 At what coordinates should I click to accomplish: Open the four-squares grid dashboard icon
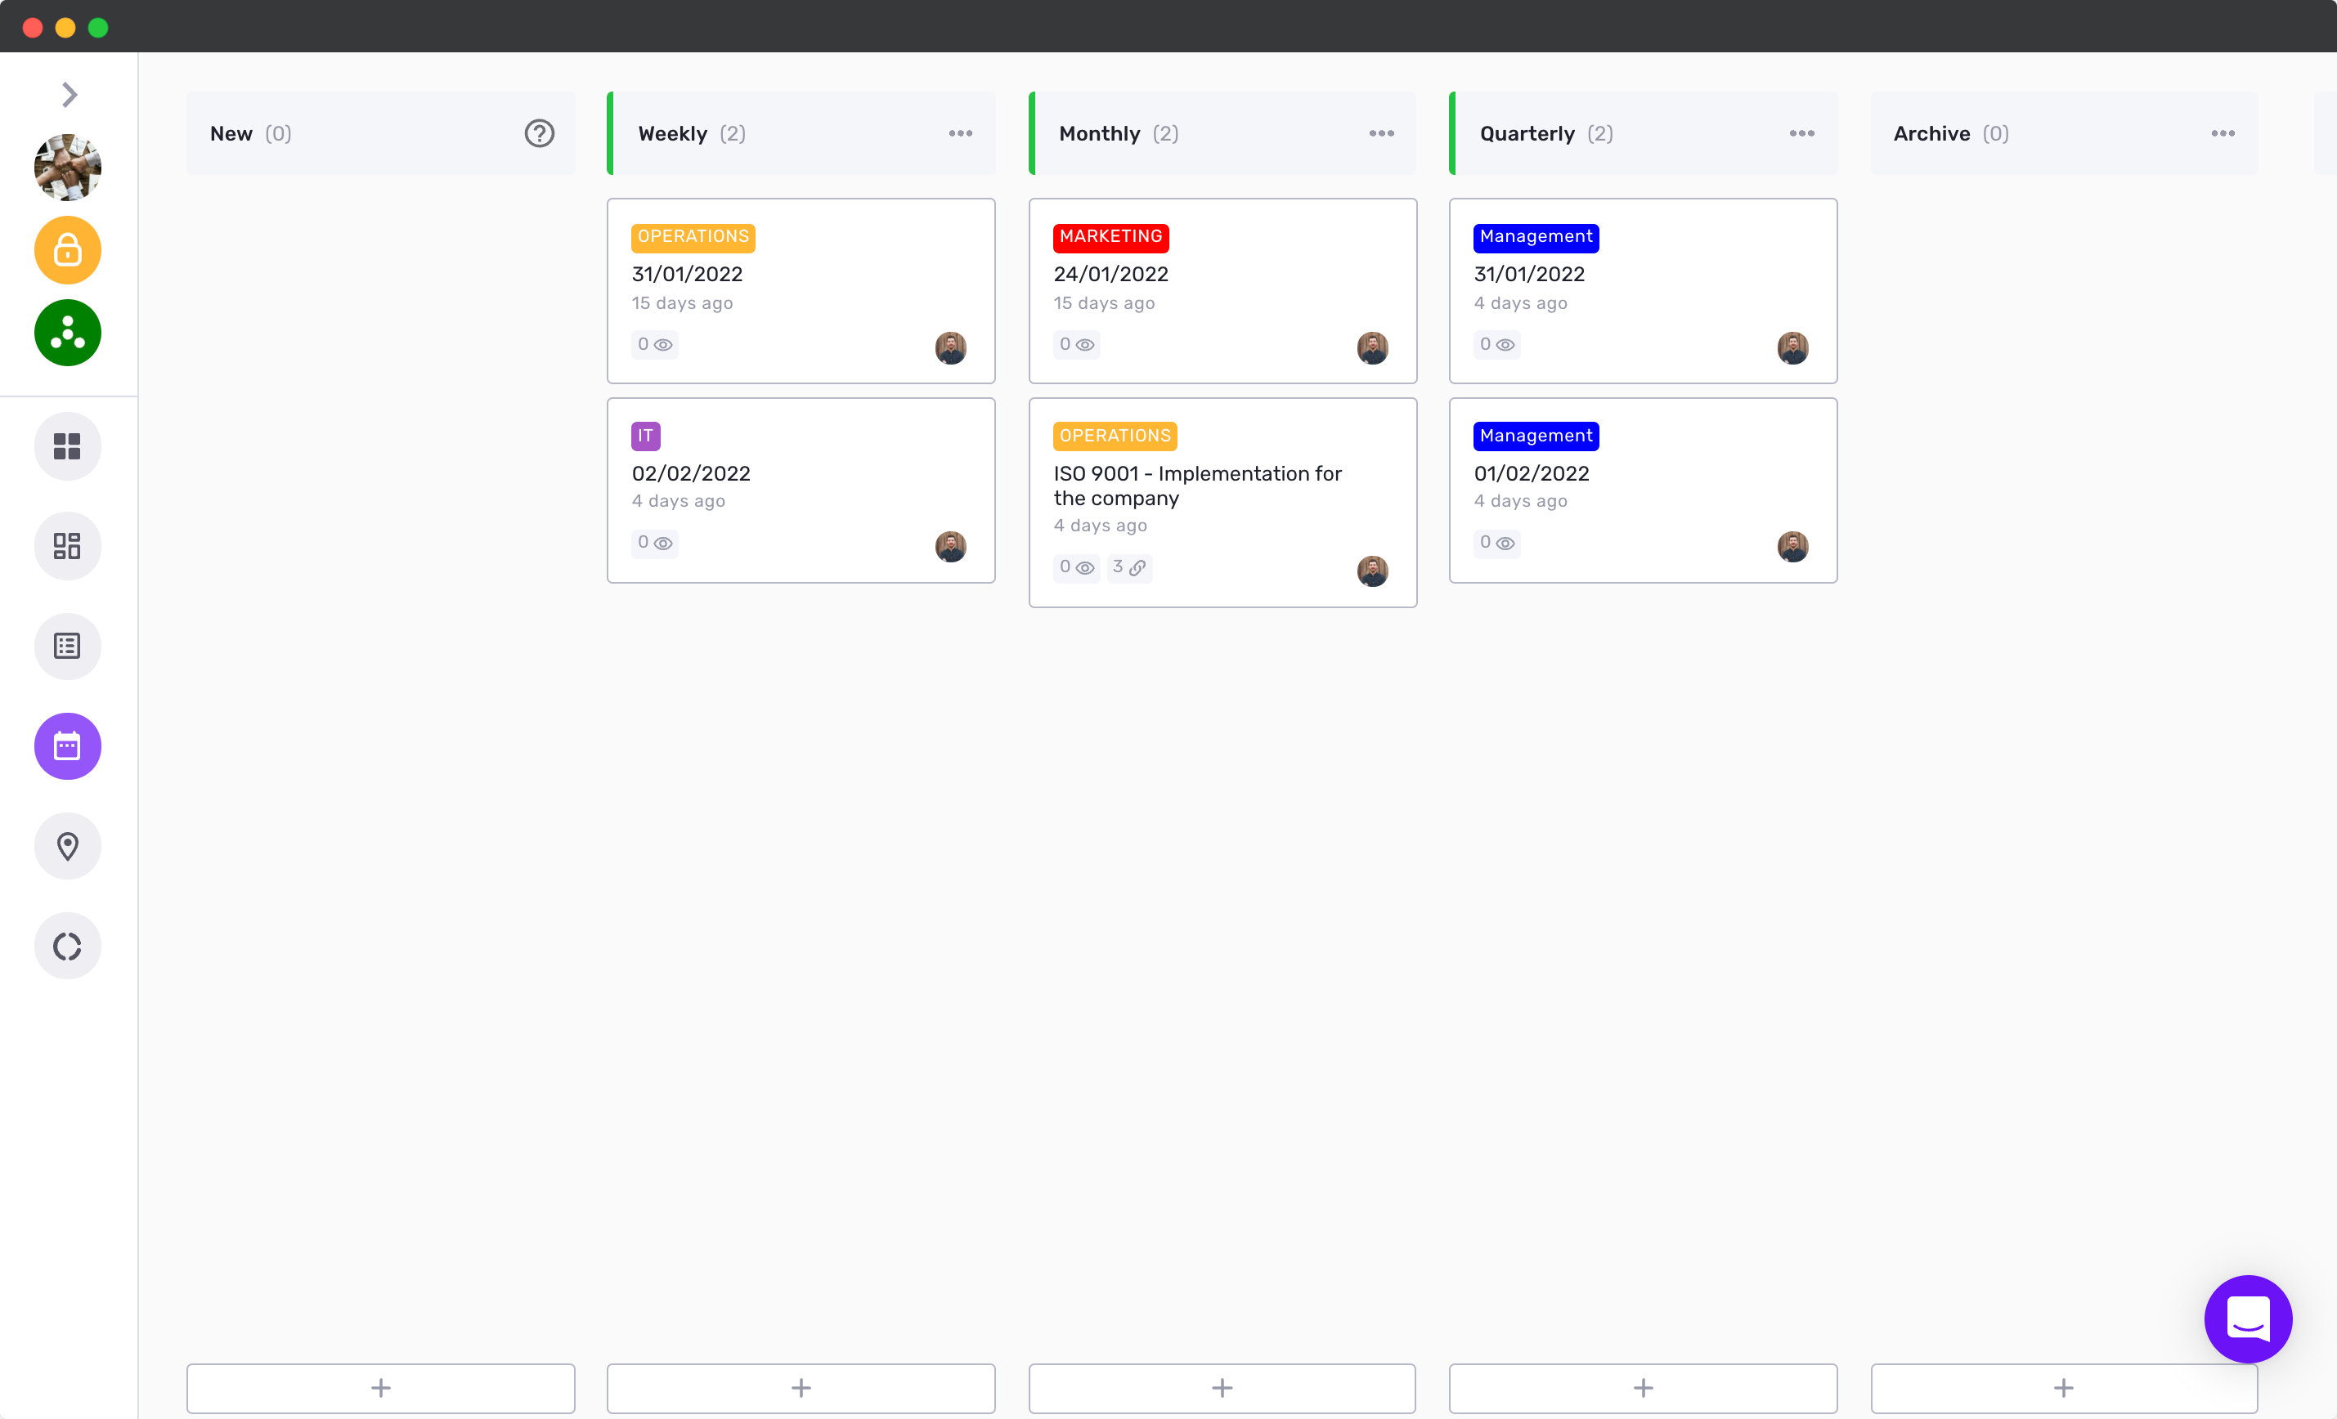(x=67, y=446)
